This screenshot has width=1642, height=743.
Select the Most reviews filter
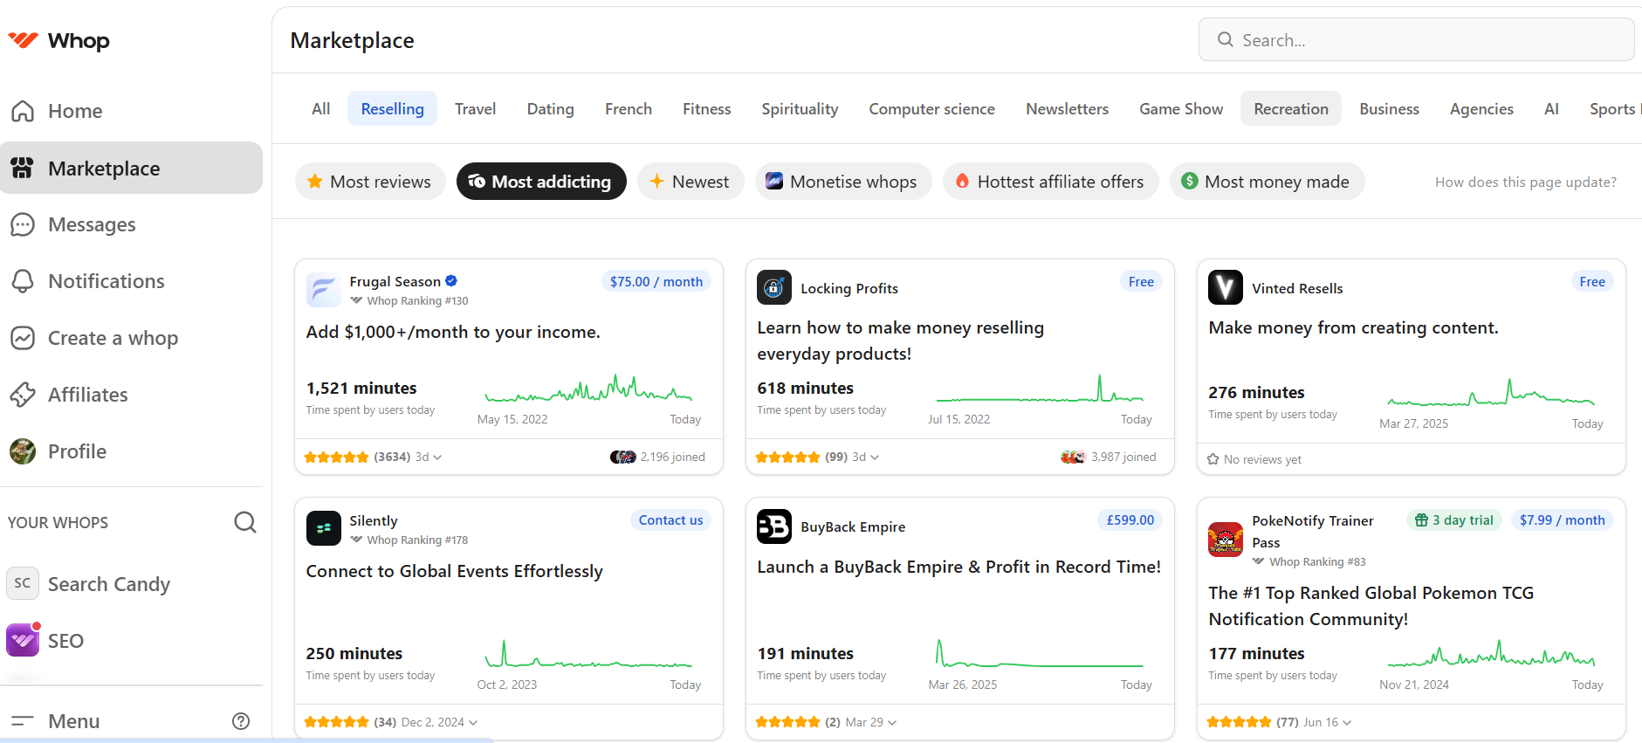[x=370, y=182]
